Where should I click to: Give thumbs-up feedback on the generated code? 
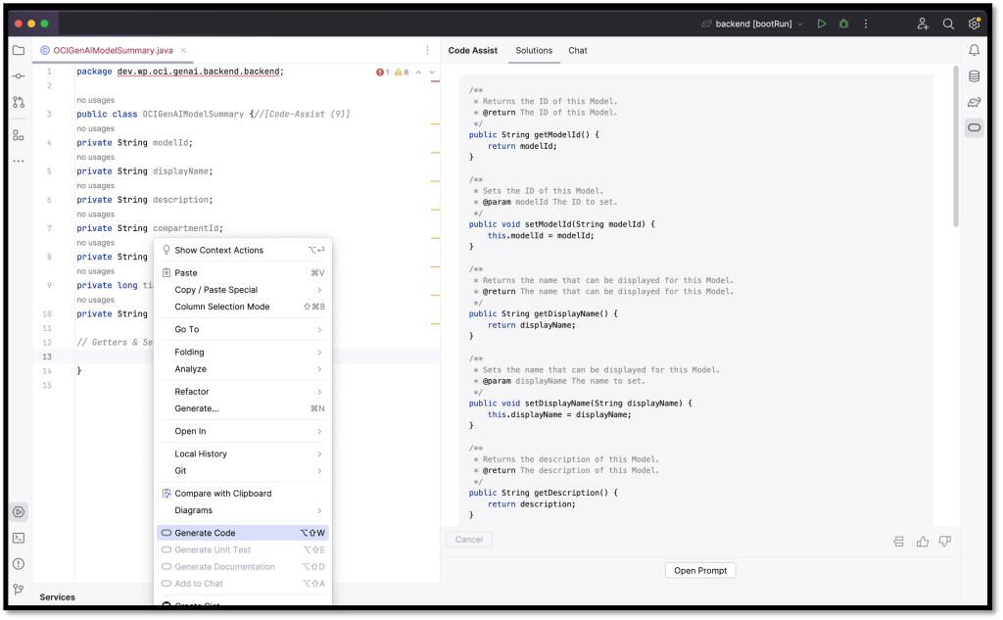coord(923,541)
